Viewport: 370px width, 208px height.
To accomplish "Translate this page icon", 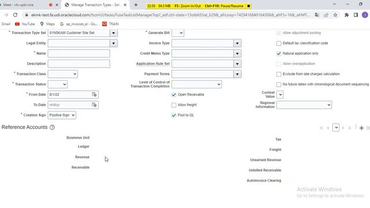I will pyautogui.click(x=317, y=15).
